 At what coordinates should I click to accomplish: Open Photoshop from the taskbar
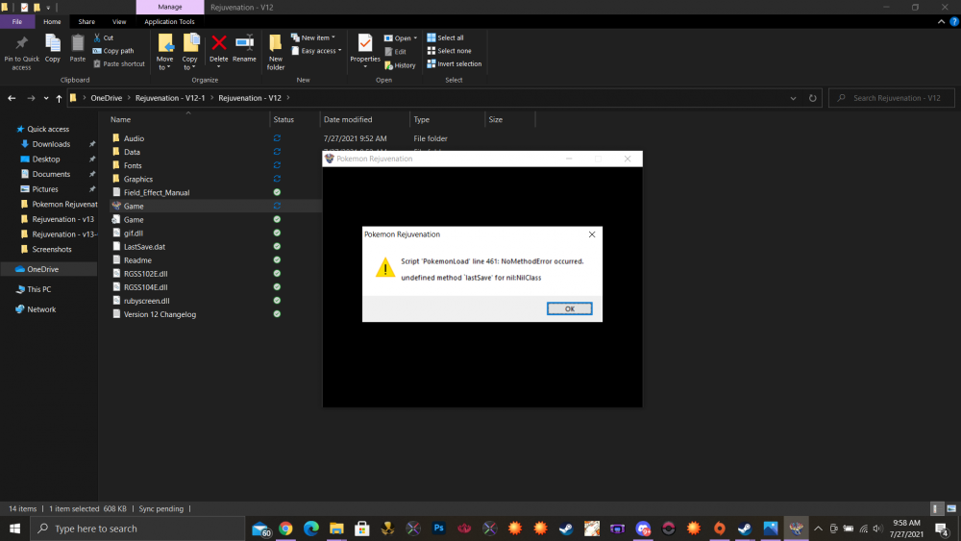pos(439,529)
